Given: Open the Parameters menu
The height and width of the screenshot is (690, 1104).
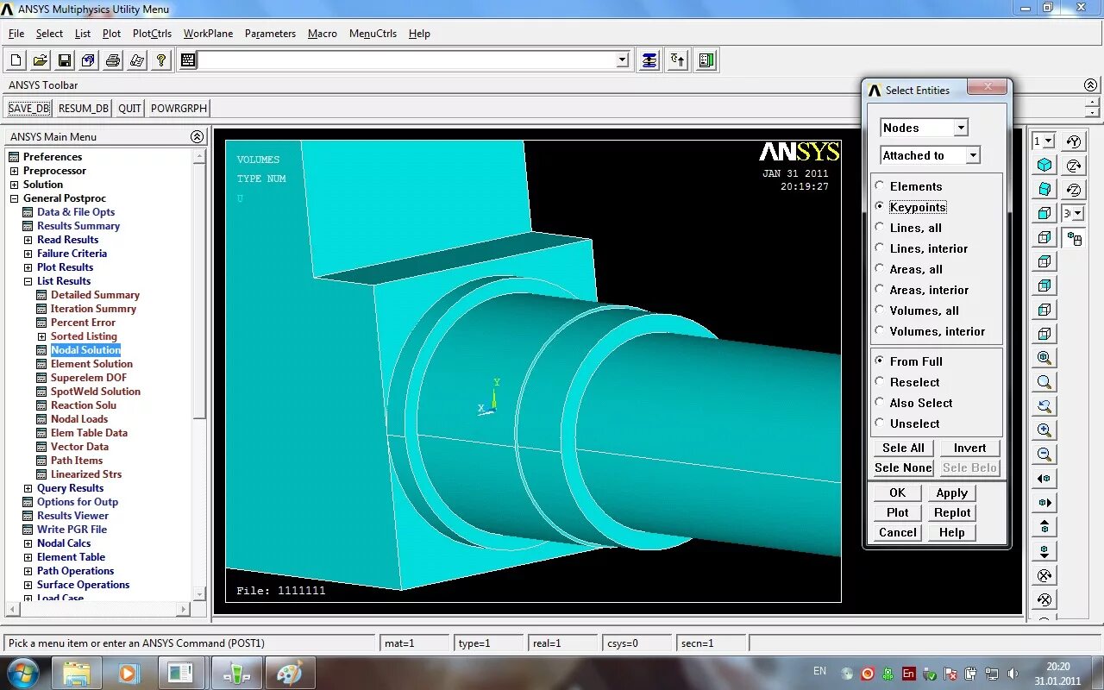Looking at the screenshot, I should tap(270, 34).
